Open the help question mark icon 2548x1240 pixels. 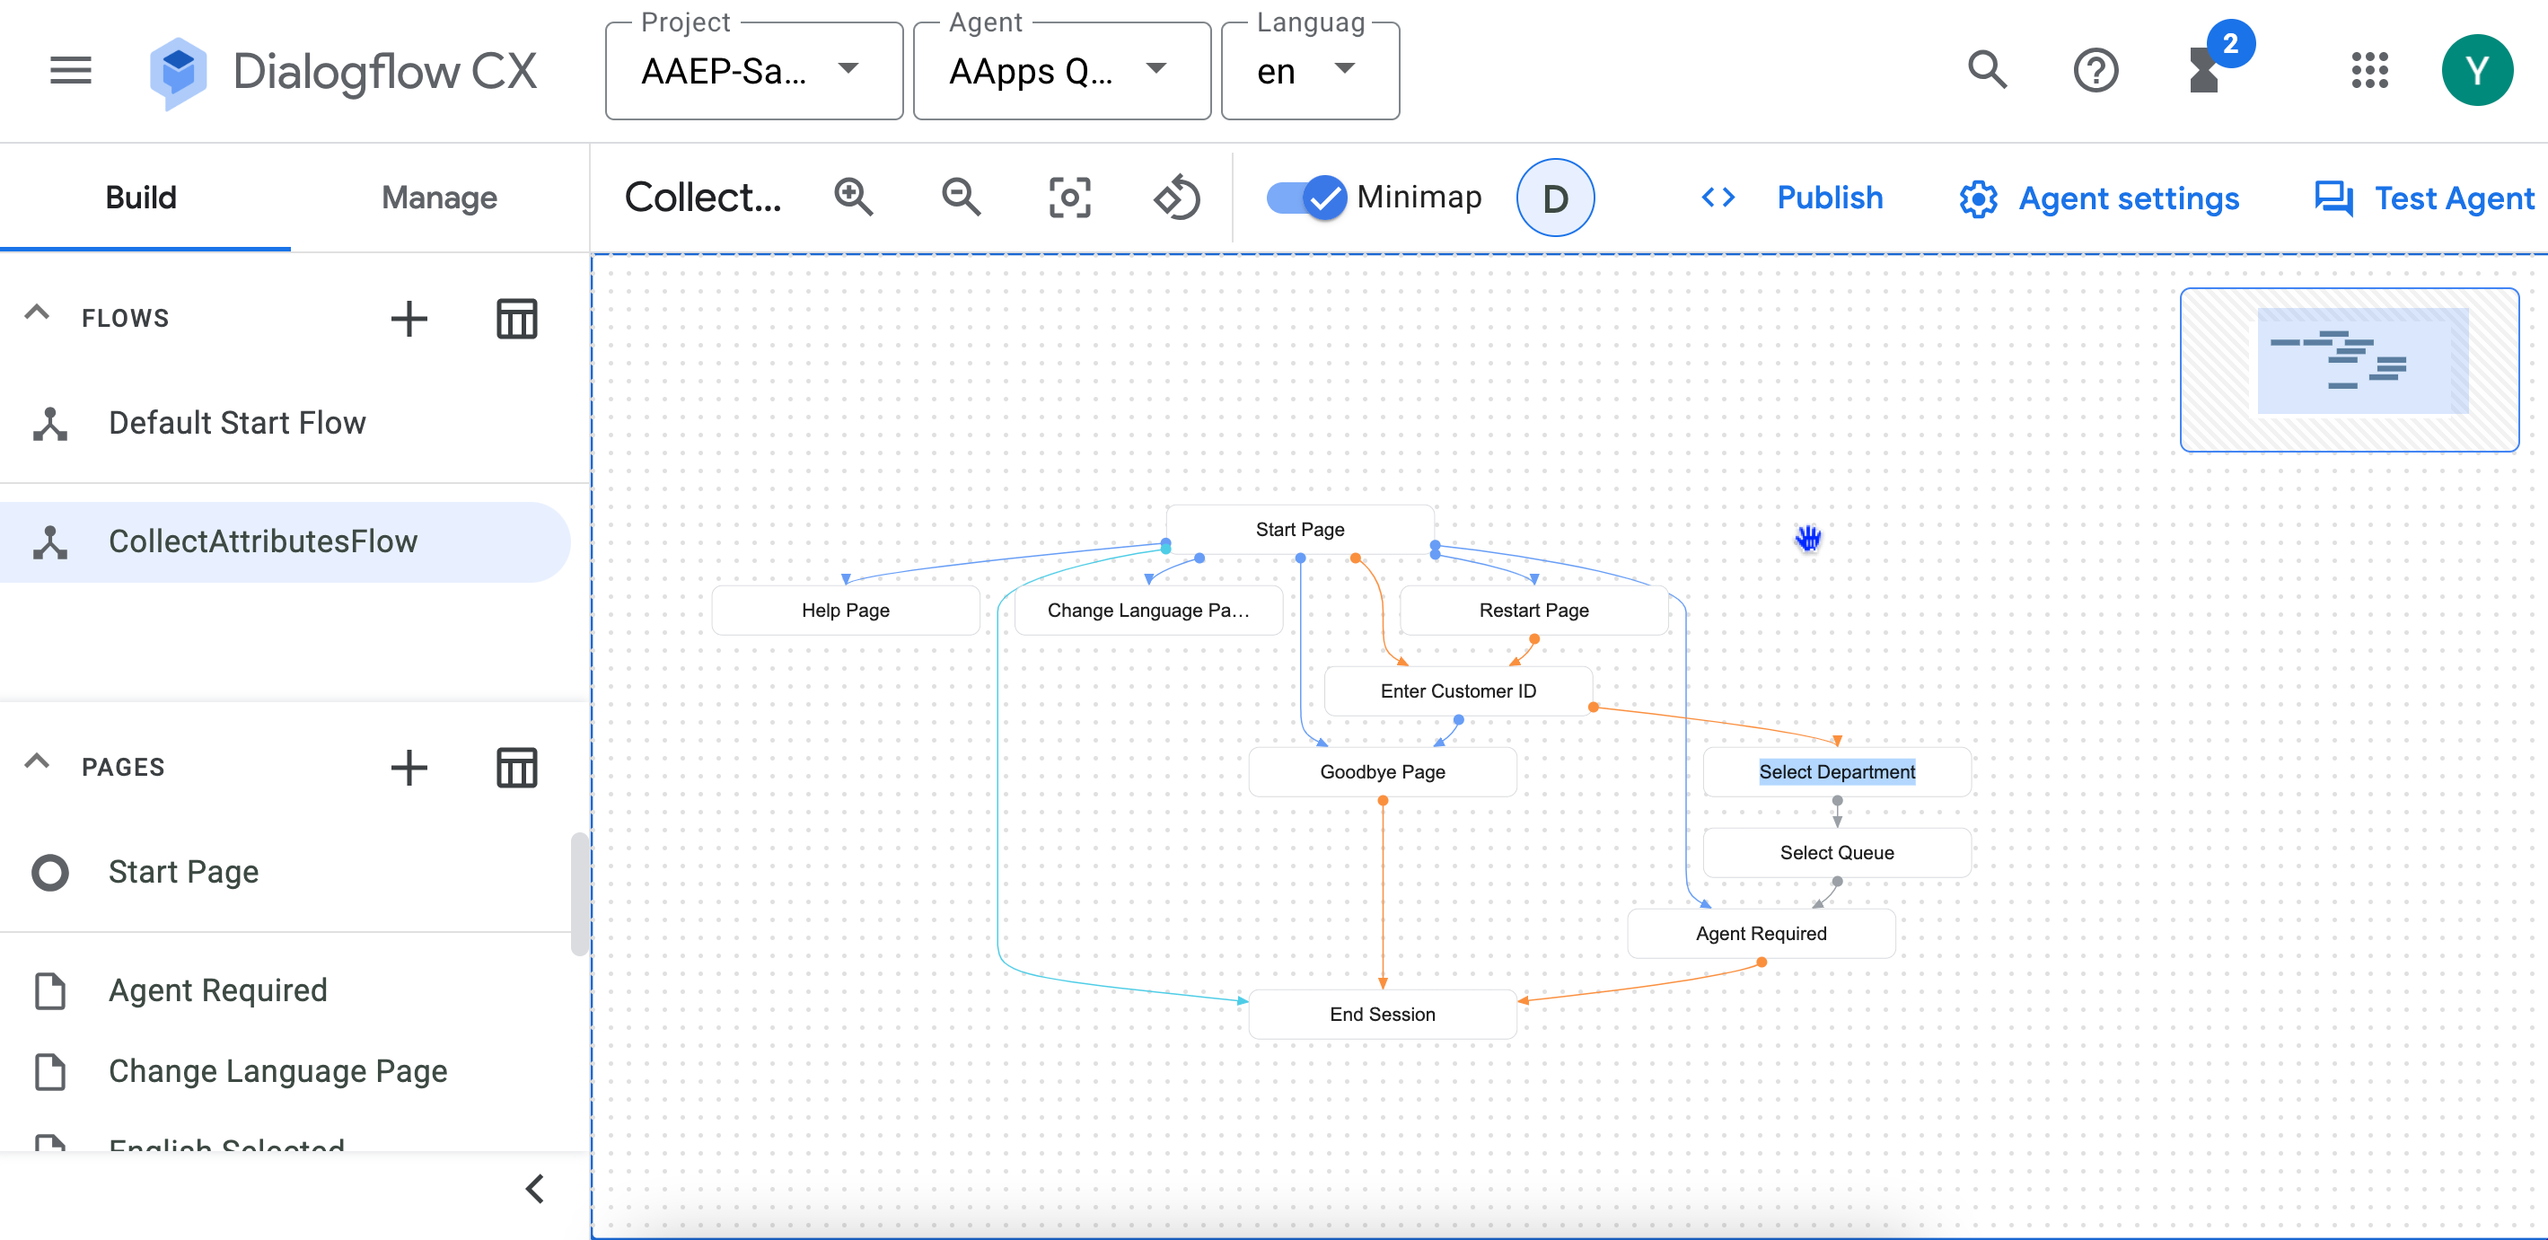pyautogui.click(x=2095, y=70)
